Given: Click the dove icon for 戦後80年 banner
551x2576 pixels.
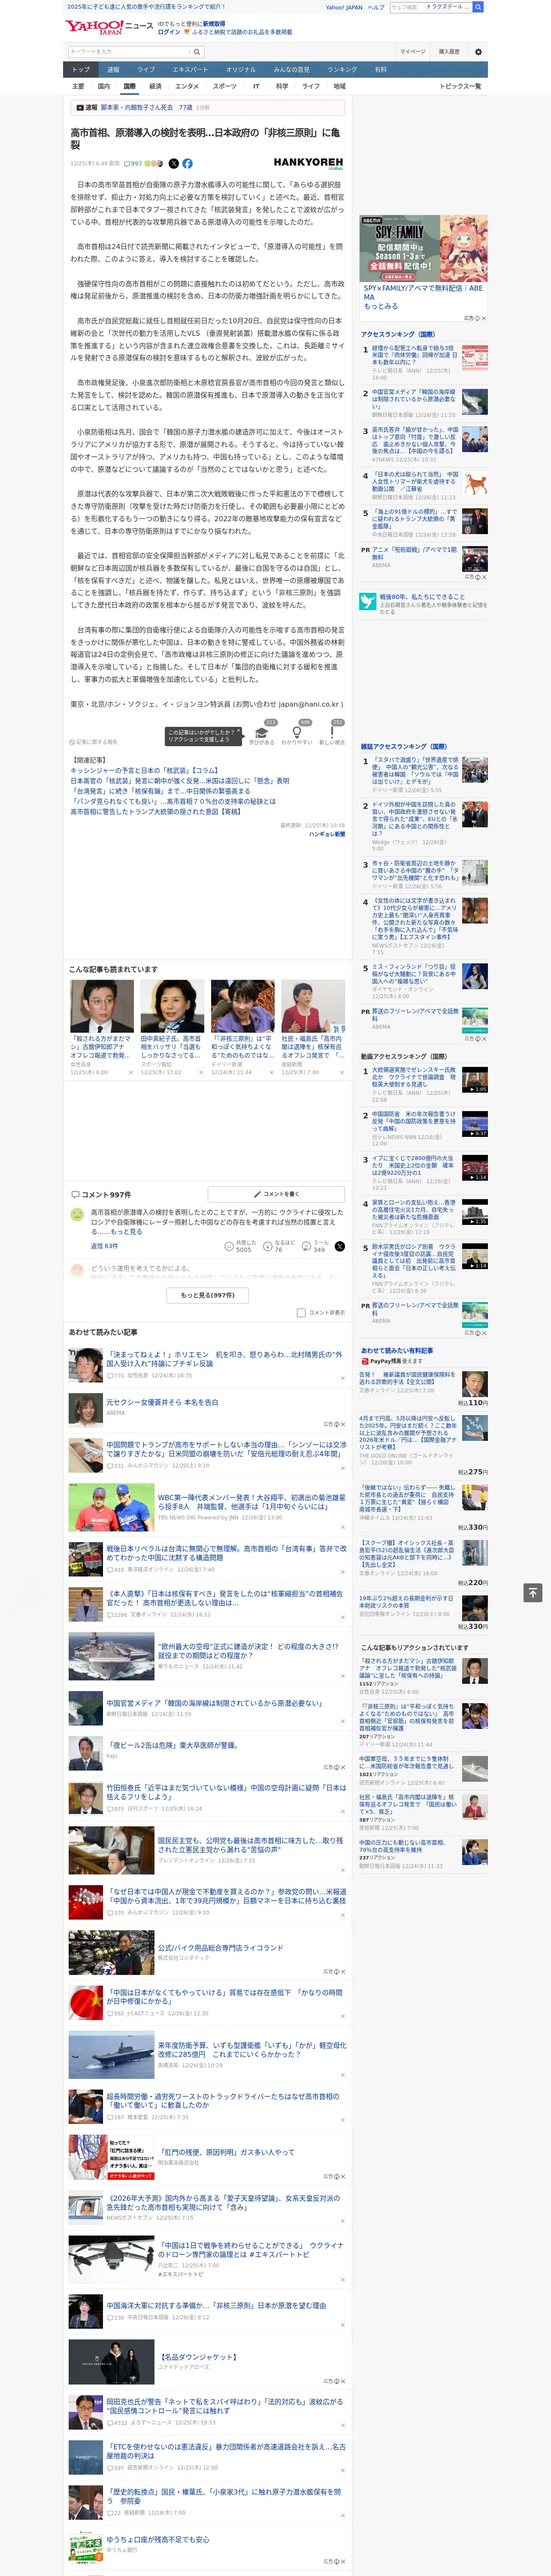Looking at the screenshot, I should (368, 601).
